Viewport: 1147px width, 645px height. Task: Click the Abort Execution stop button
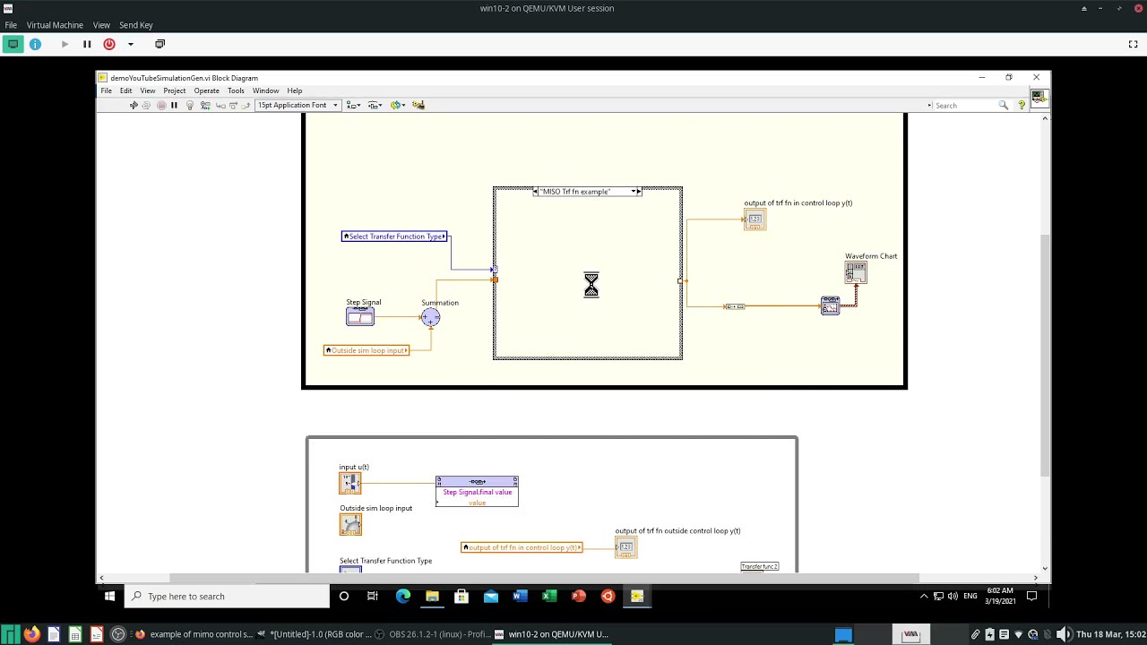[x=161, y=105]
